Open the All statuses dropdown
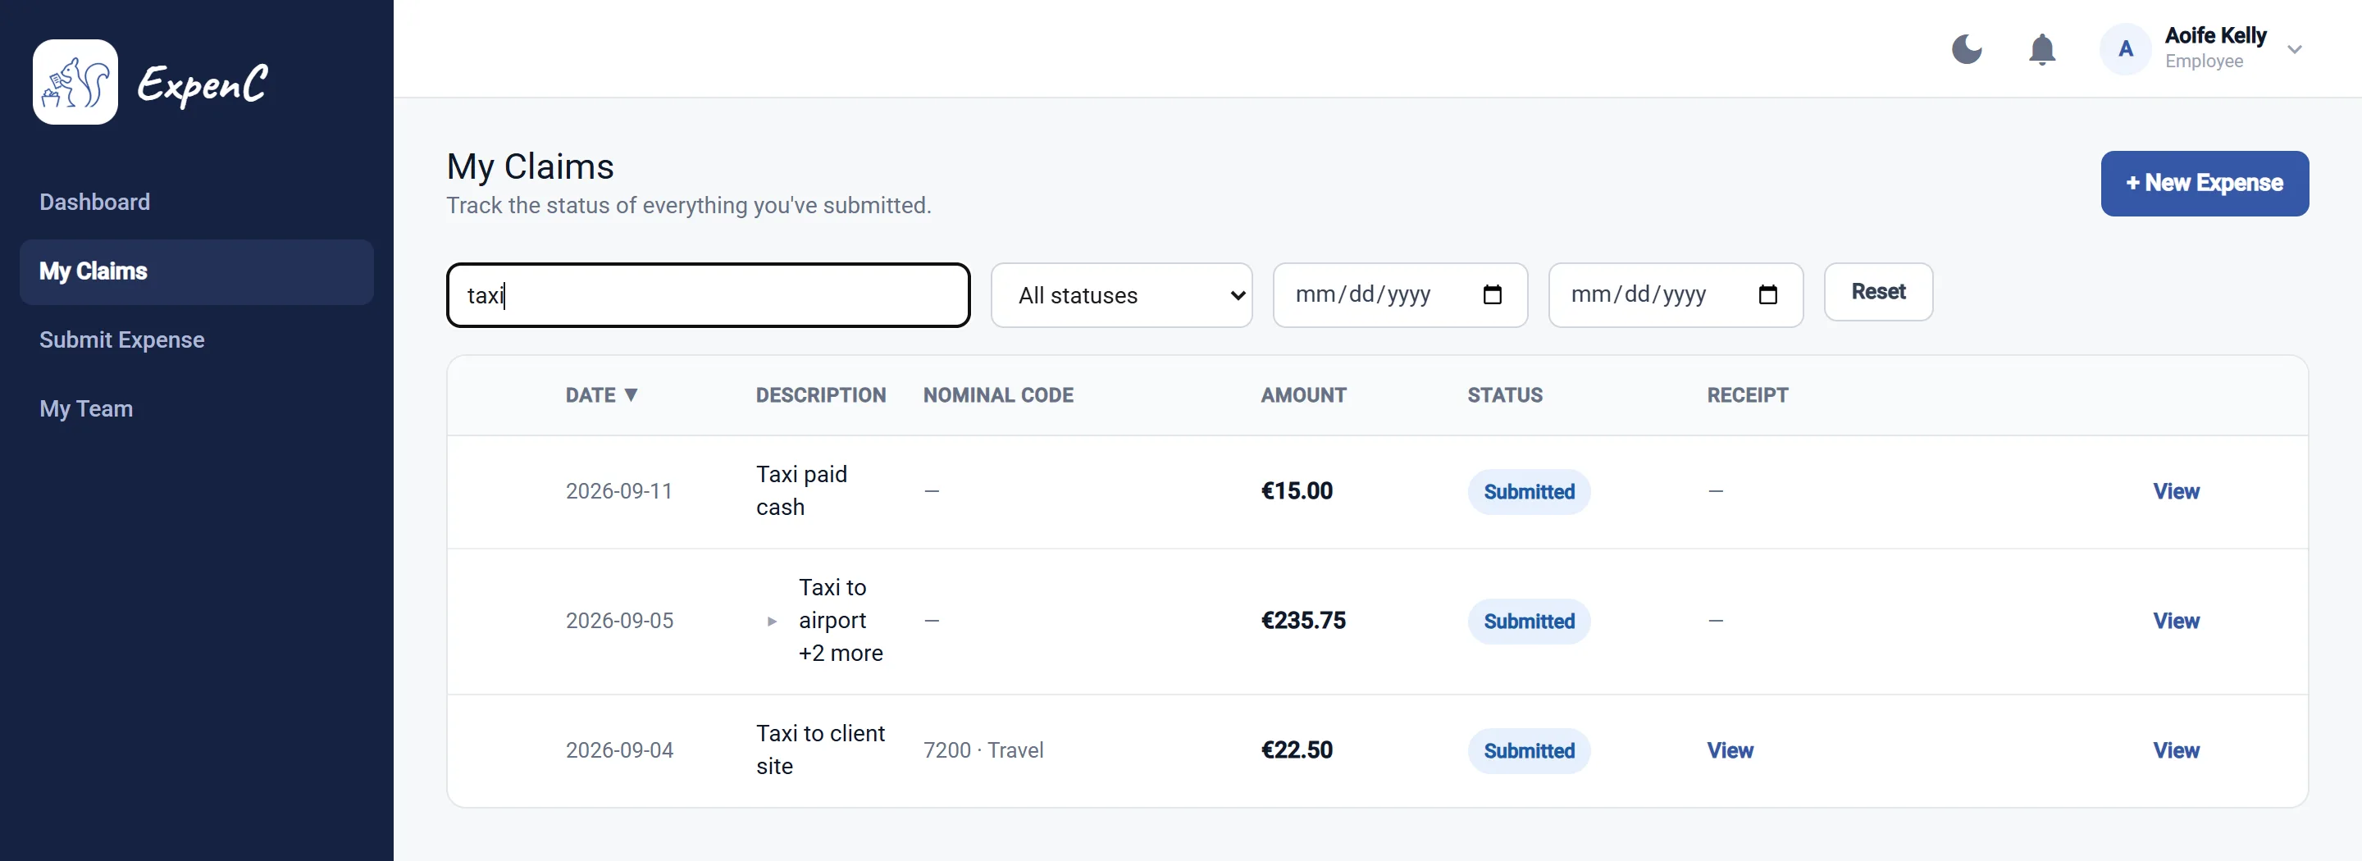 1121,295
